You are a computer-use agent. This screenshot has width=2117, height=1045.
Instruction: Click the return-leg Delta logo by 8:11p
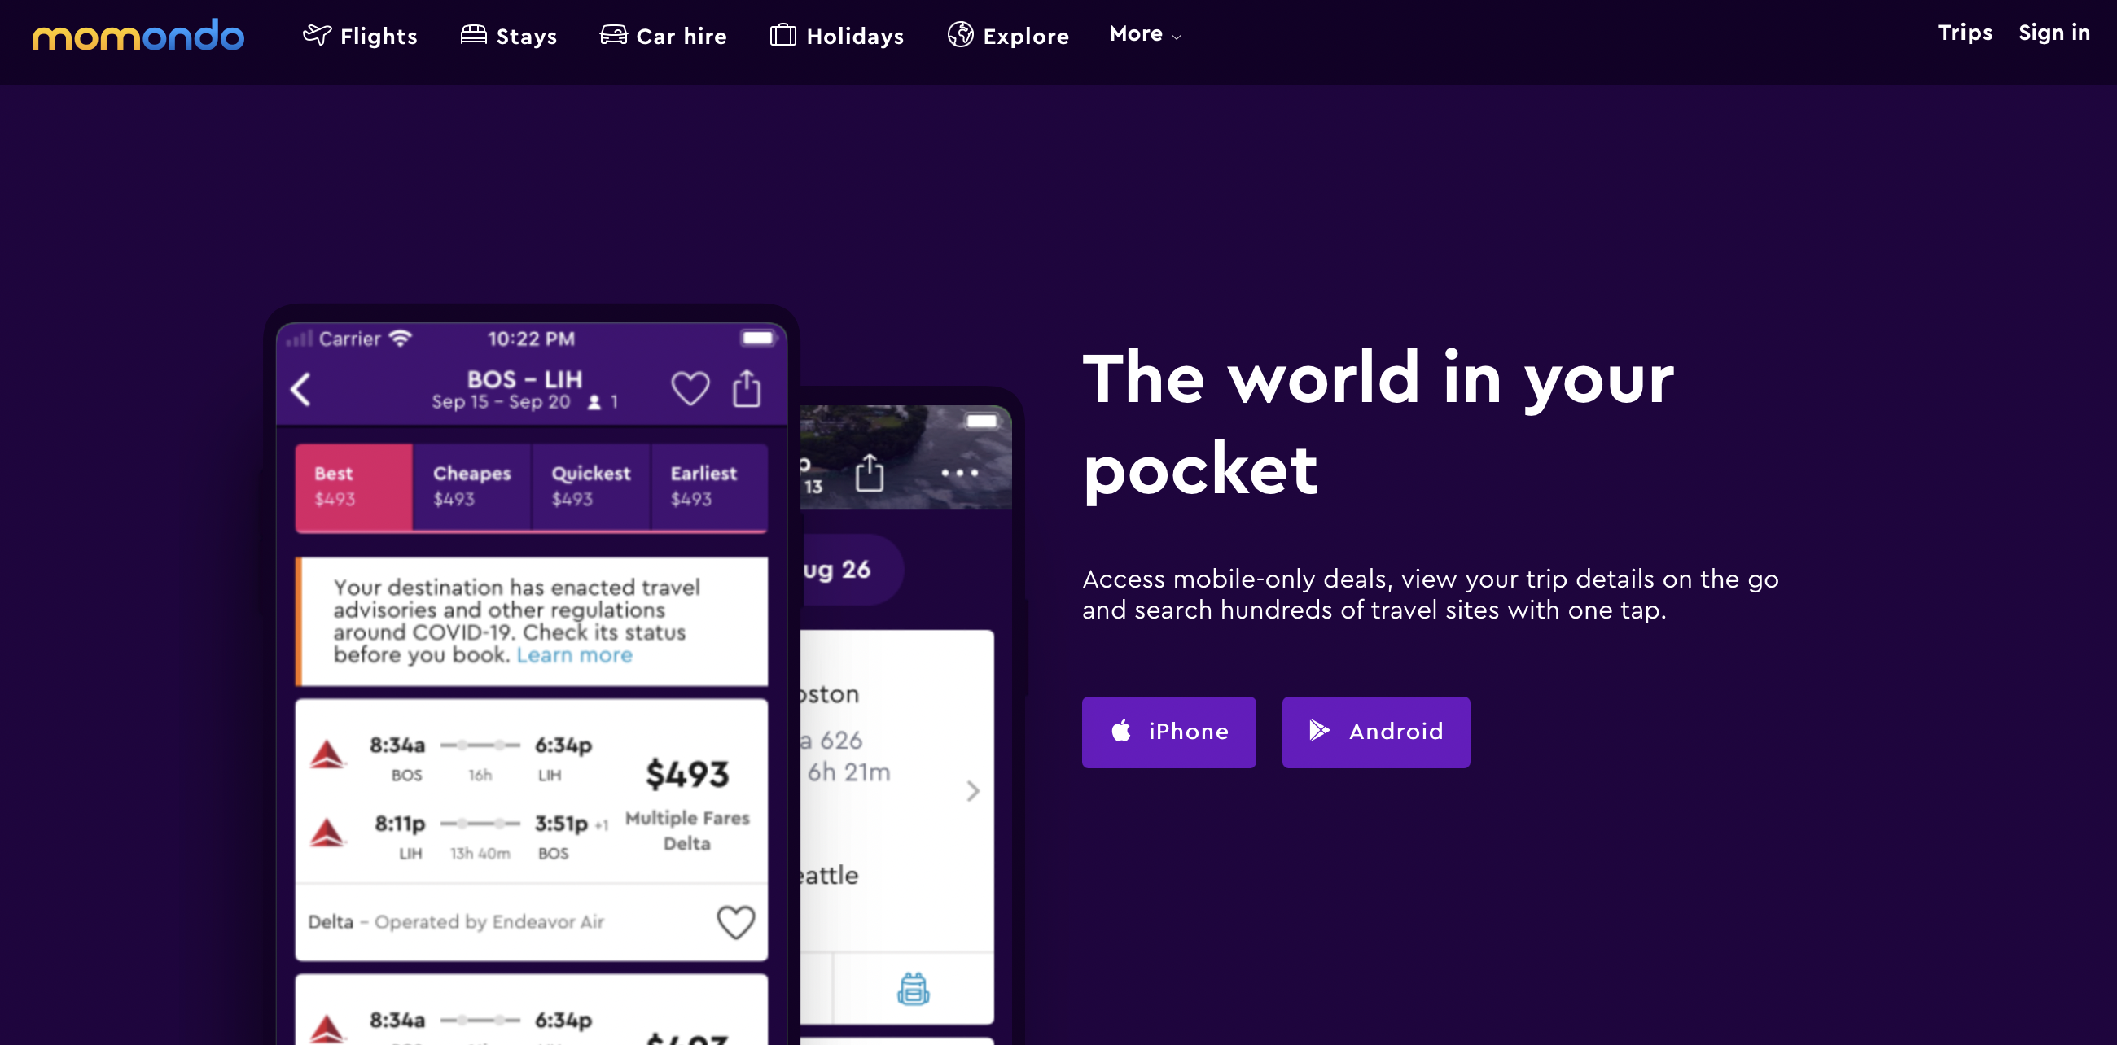tap(327, 833)
